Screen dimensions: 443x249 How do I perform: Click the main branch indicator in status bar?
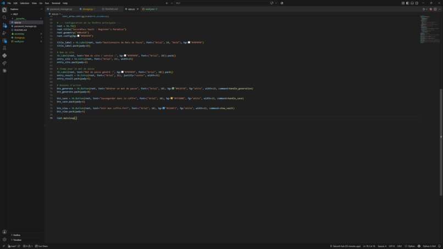pos(12,246)
